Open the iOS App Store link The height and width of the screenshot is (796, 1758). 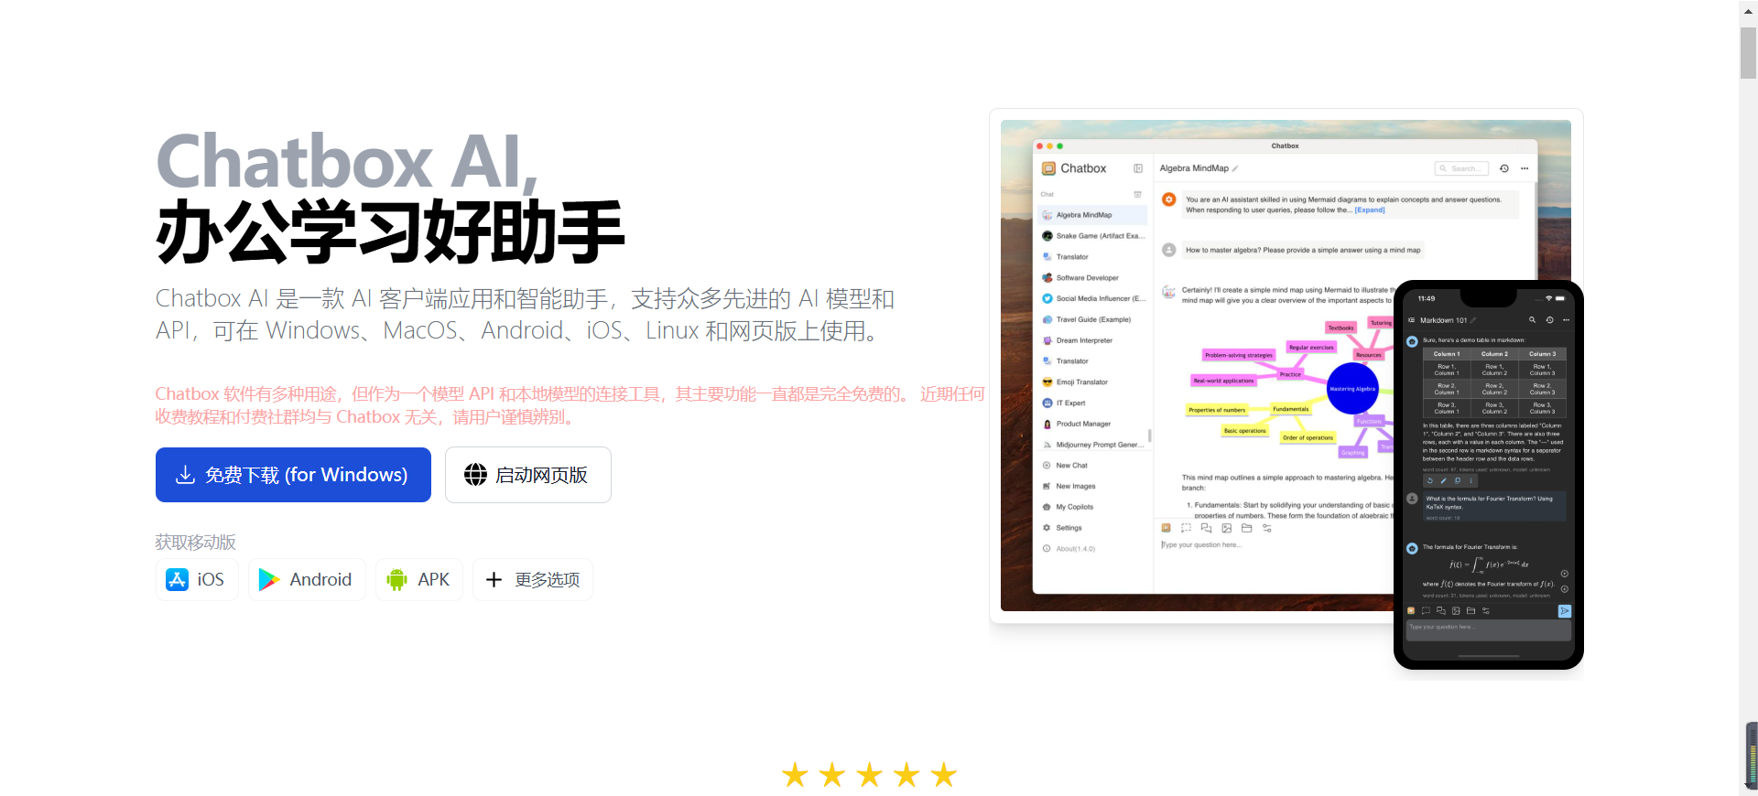(197, 579)
